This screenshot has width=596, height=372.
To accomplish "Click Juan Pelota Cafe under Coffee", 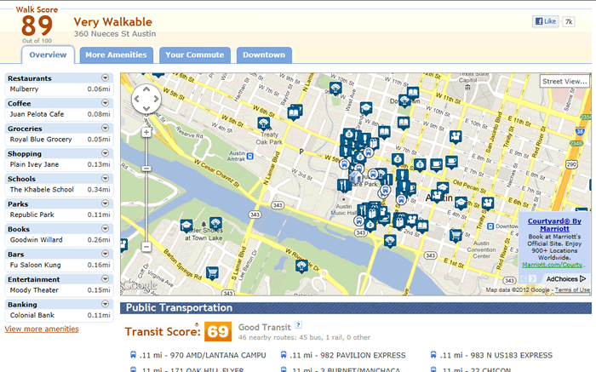I will coord(37,114).
